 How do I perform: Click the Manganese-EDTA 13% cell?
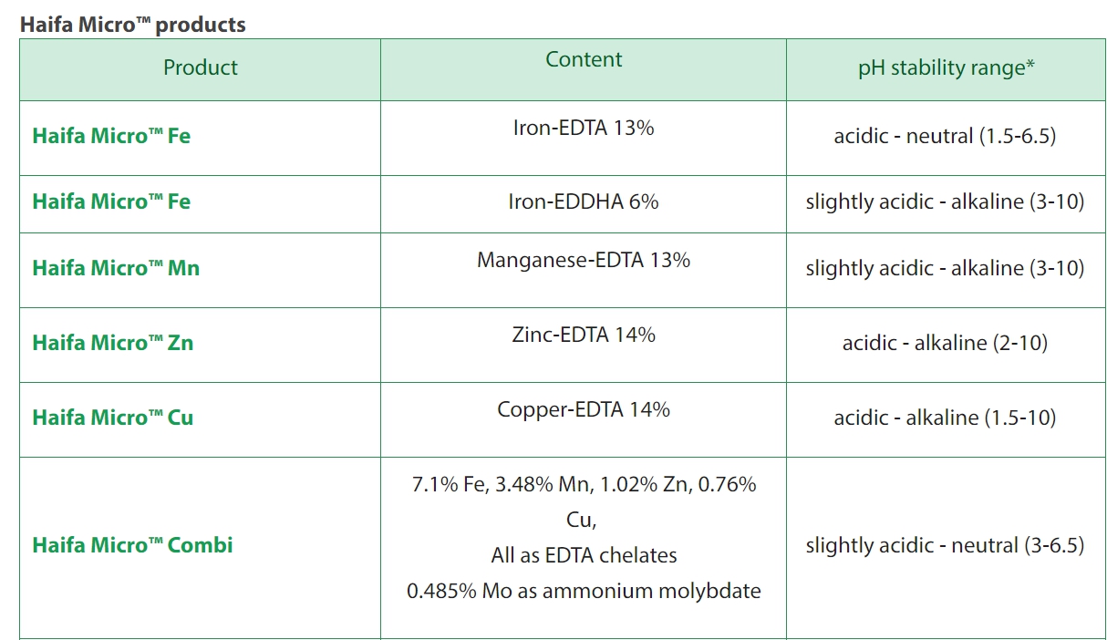[584, 261]
